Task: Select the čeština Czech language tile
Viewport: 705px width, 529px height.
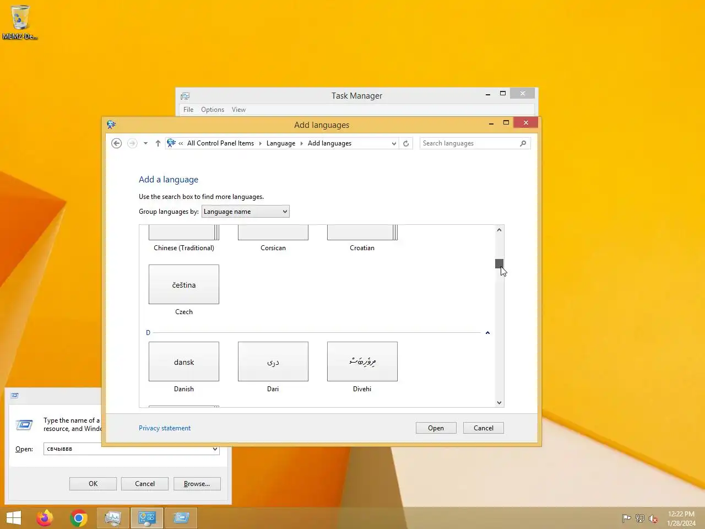Action: (x=184, y=284)
